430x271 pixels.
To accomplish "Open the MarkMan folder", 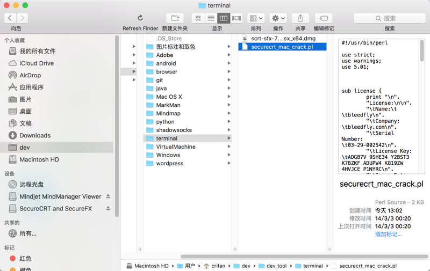I will tap(187, 105).
